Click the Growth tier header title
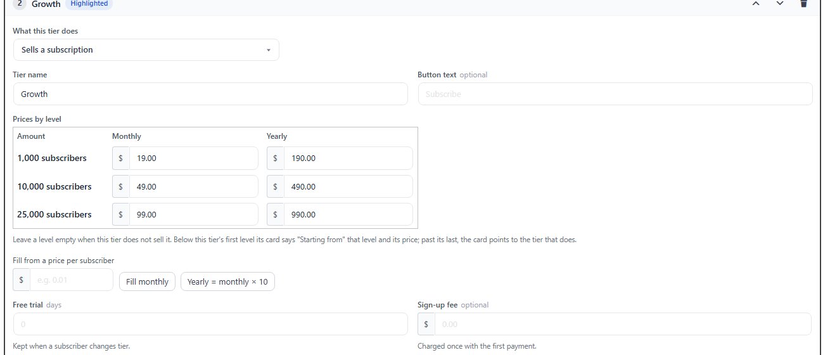This screenshot has height=355, width=830. coord(46,4)
